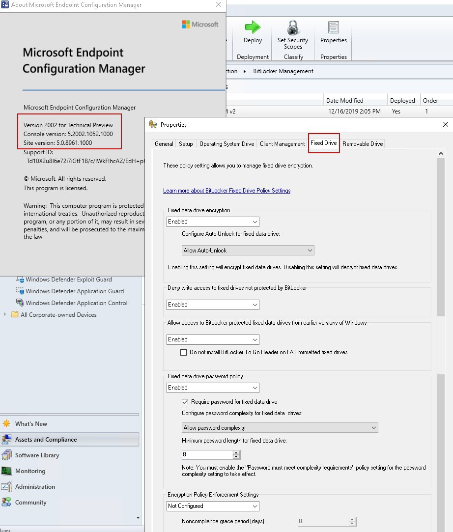Screen dimensions: 453x532
Task: Click the Order column header
Action: coord(436,100)
